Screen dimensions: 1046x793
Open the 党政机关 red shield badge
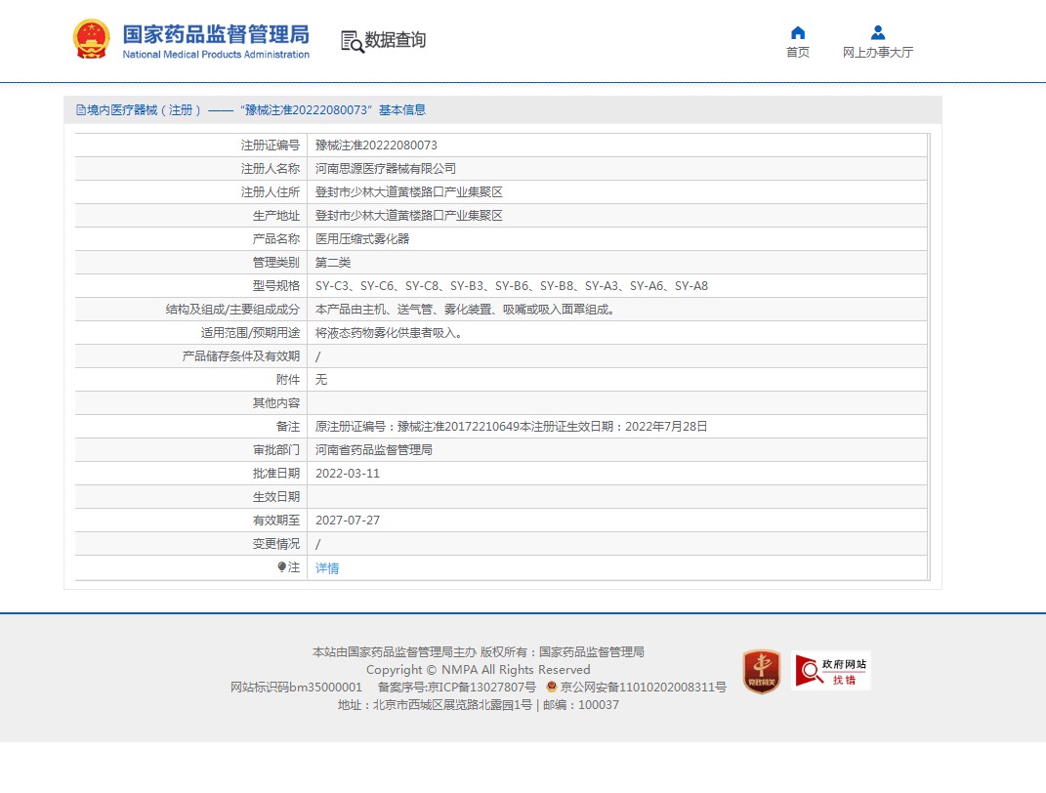761,671
